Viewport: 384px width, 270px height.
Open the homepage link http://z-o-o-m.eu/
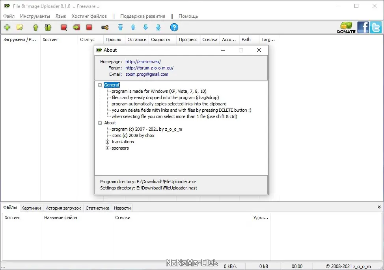[x=143, y=62]
